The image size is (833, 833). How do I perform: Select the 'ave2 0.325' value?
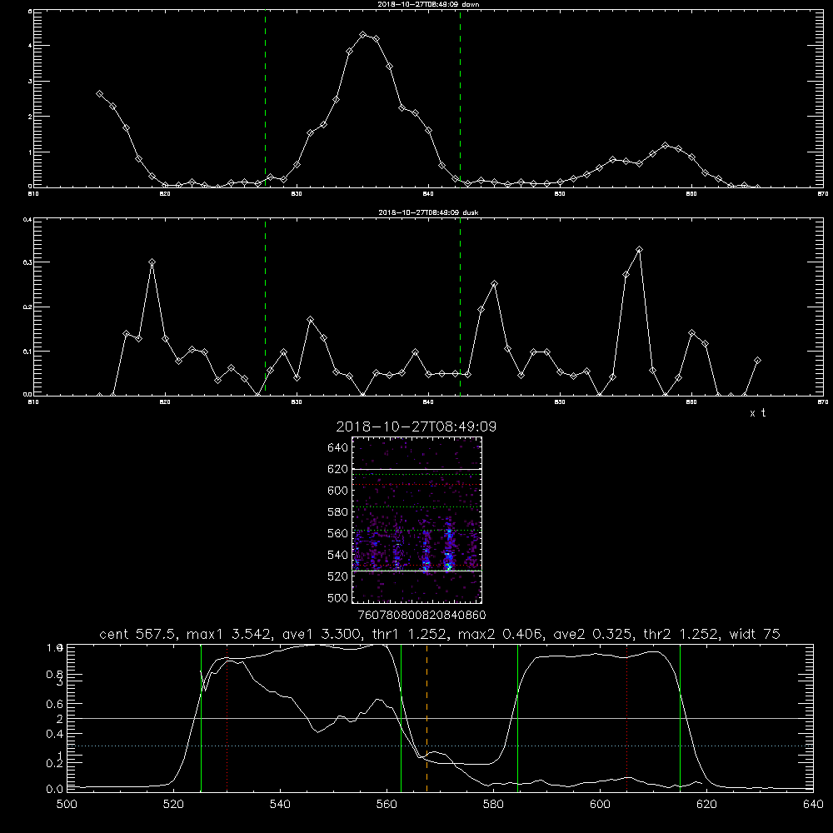click(593, 634)
